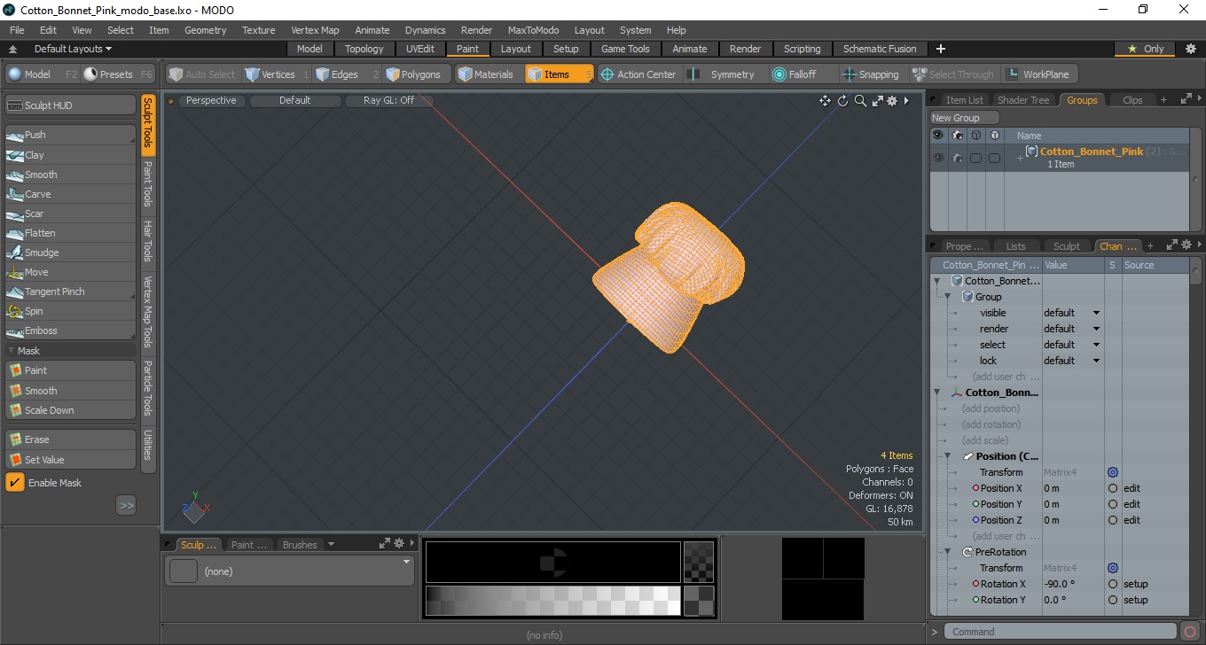The height and width of the screenshot is (645, 1206).
Task: Select the Smooth sculpt tool
Action: tap(71, 175)
